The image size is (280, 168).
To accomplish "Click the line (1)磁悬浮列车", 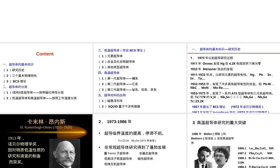I will coord(111,101).
